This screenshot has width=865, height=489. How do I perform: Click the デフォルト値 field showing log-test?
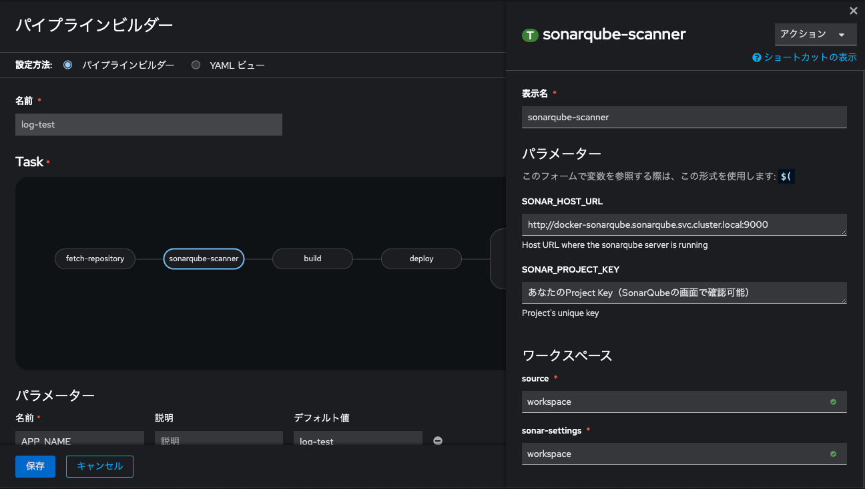pos(358,438)
